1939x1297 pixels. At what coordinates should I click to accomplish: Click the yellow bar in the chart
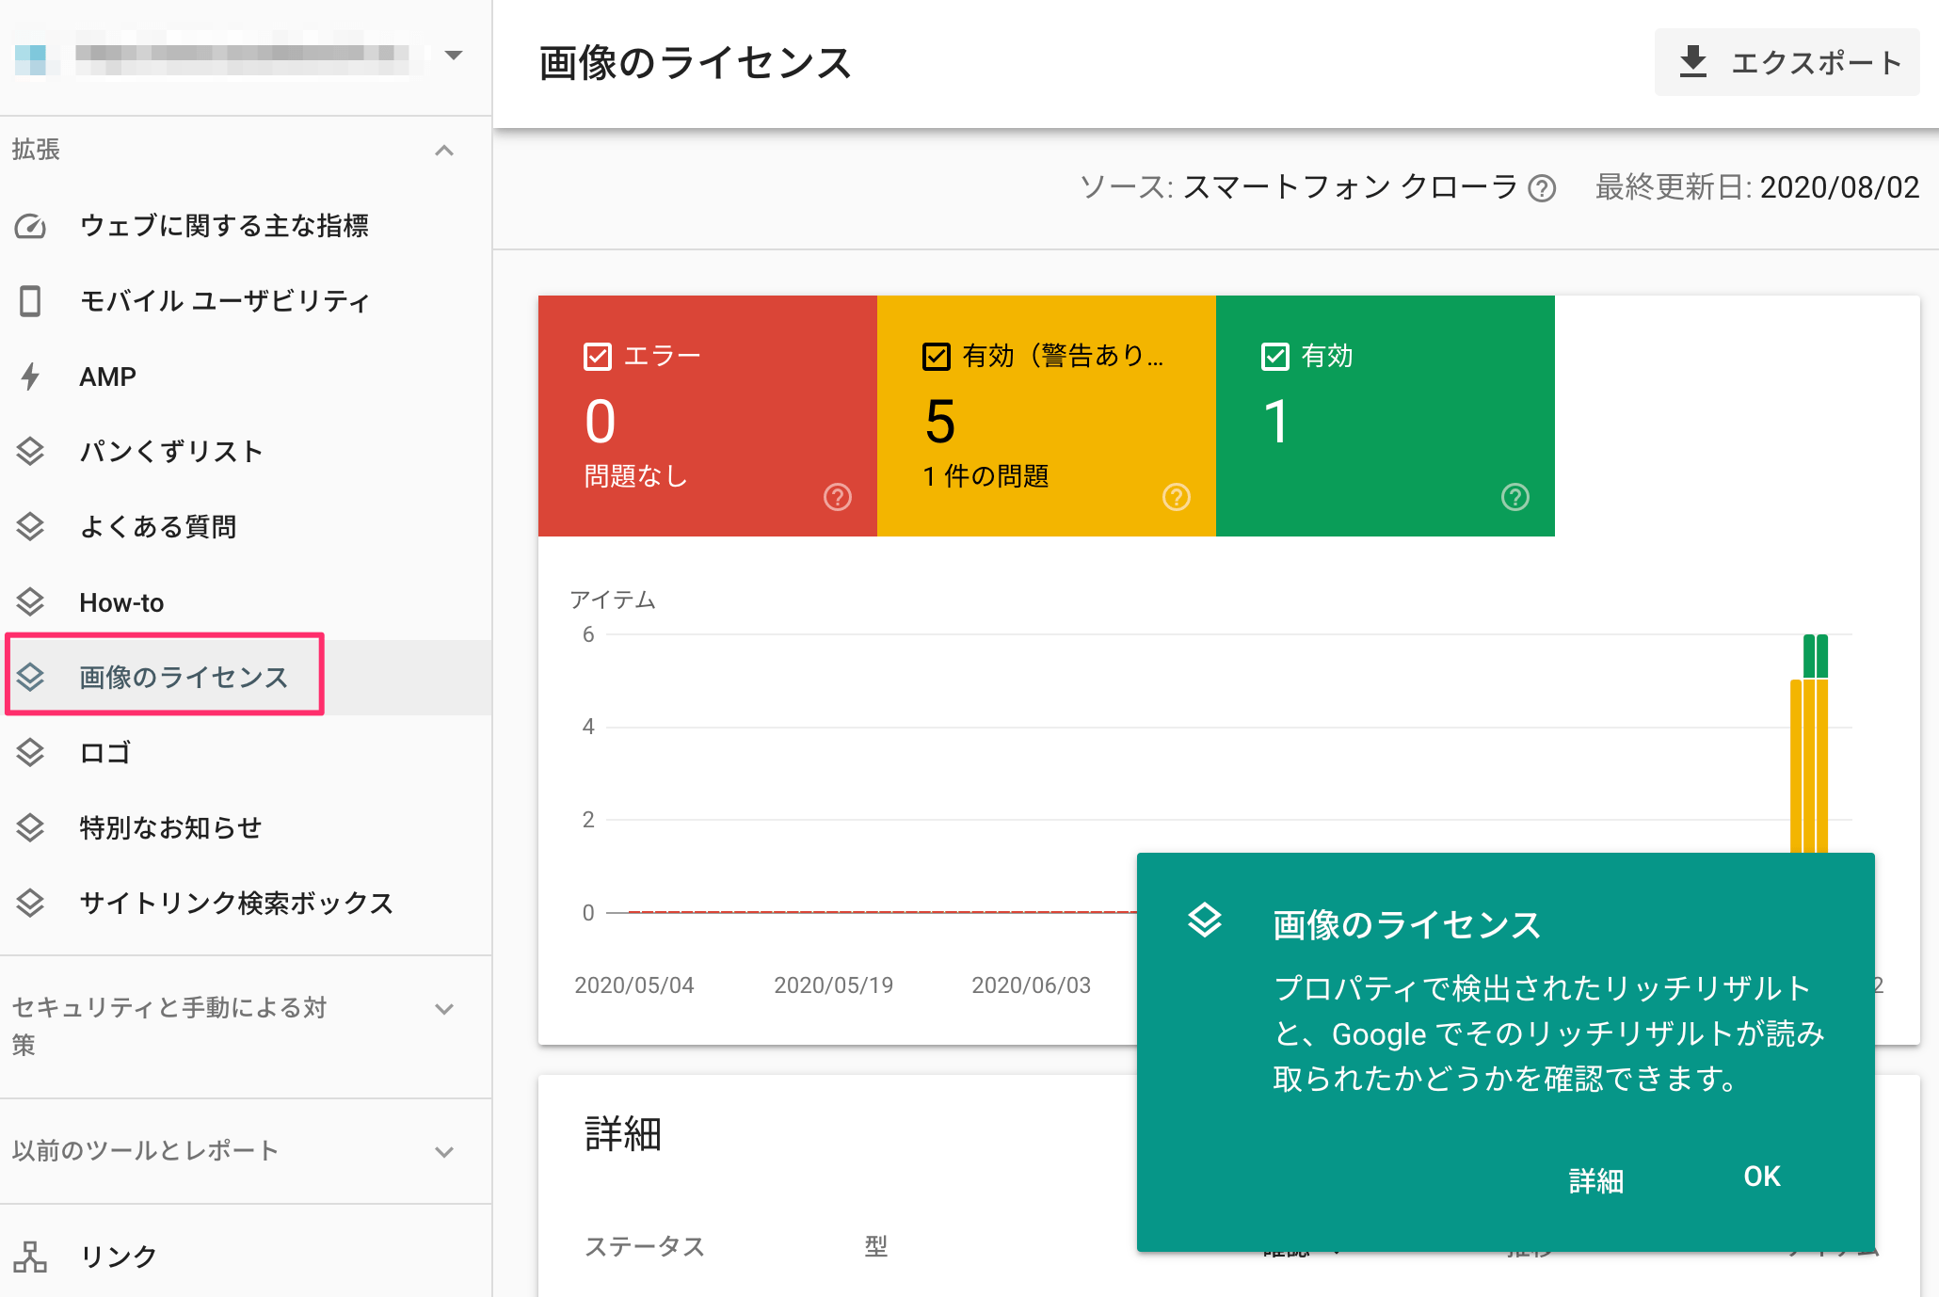click(x=1809, y=766)
